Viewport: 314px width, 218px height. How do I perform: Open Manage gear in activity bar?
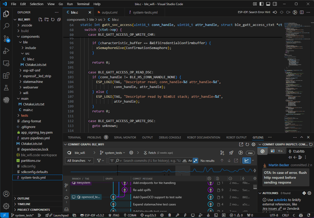pyautogui.click(x=6, y=206)
